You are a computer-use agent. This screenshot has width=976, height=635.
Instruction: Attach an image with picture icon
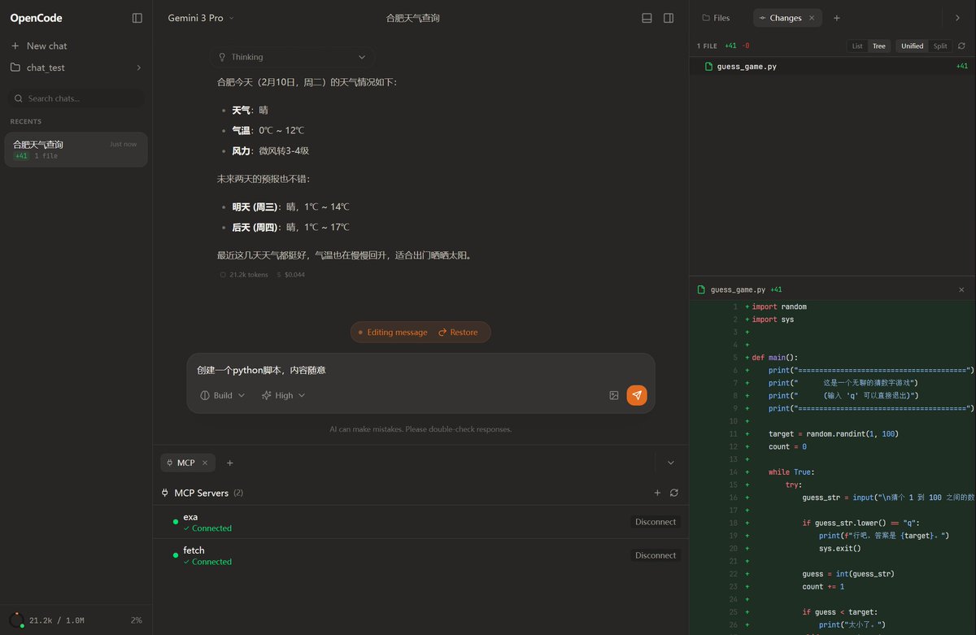pyautogui.click(x=614, y=395)
